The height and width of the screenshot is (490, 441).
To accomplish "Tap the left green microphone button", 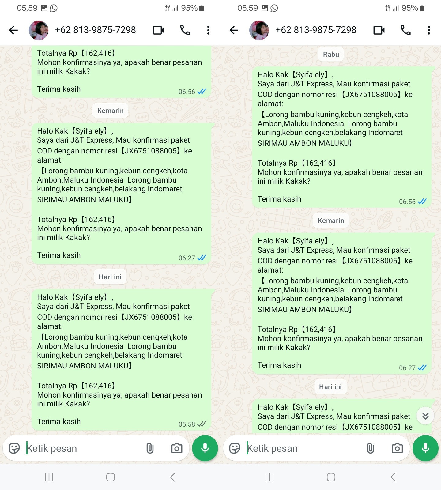I will click(x=205, y=448).
